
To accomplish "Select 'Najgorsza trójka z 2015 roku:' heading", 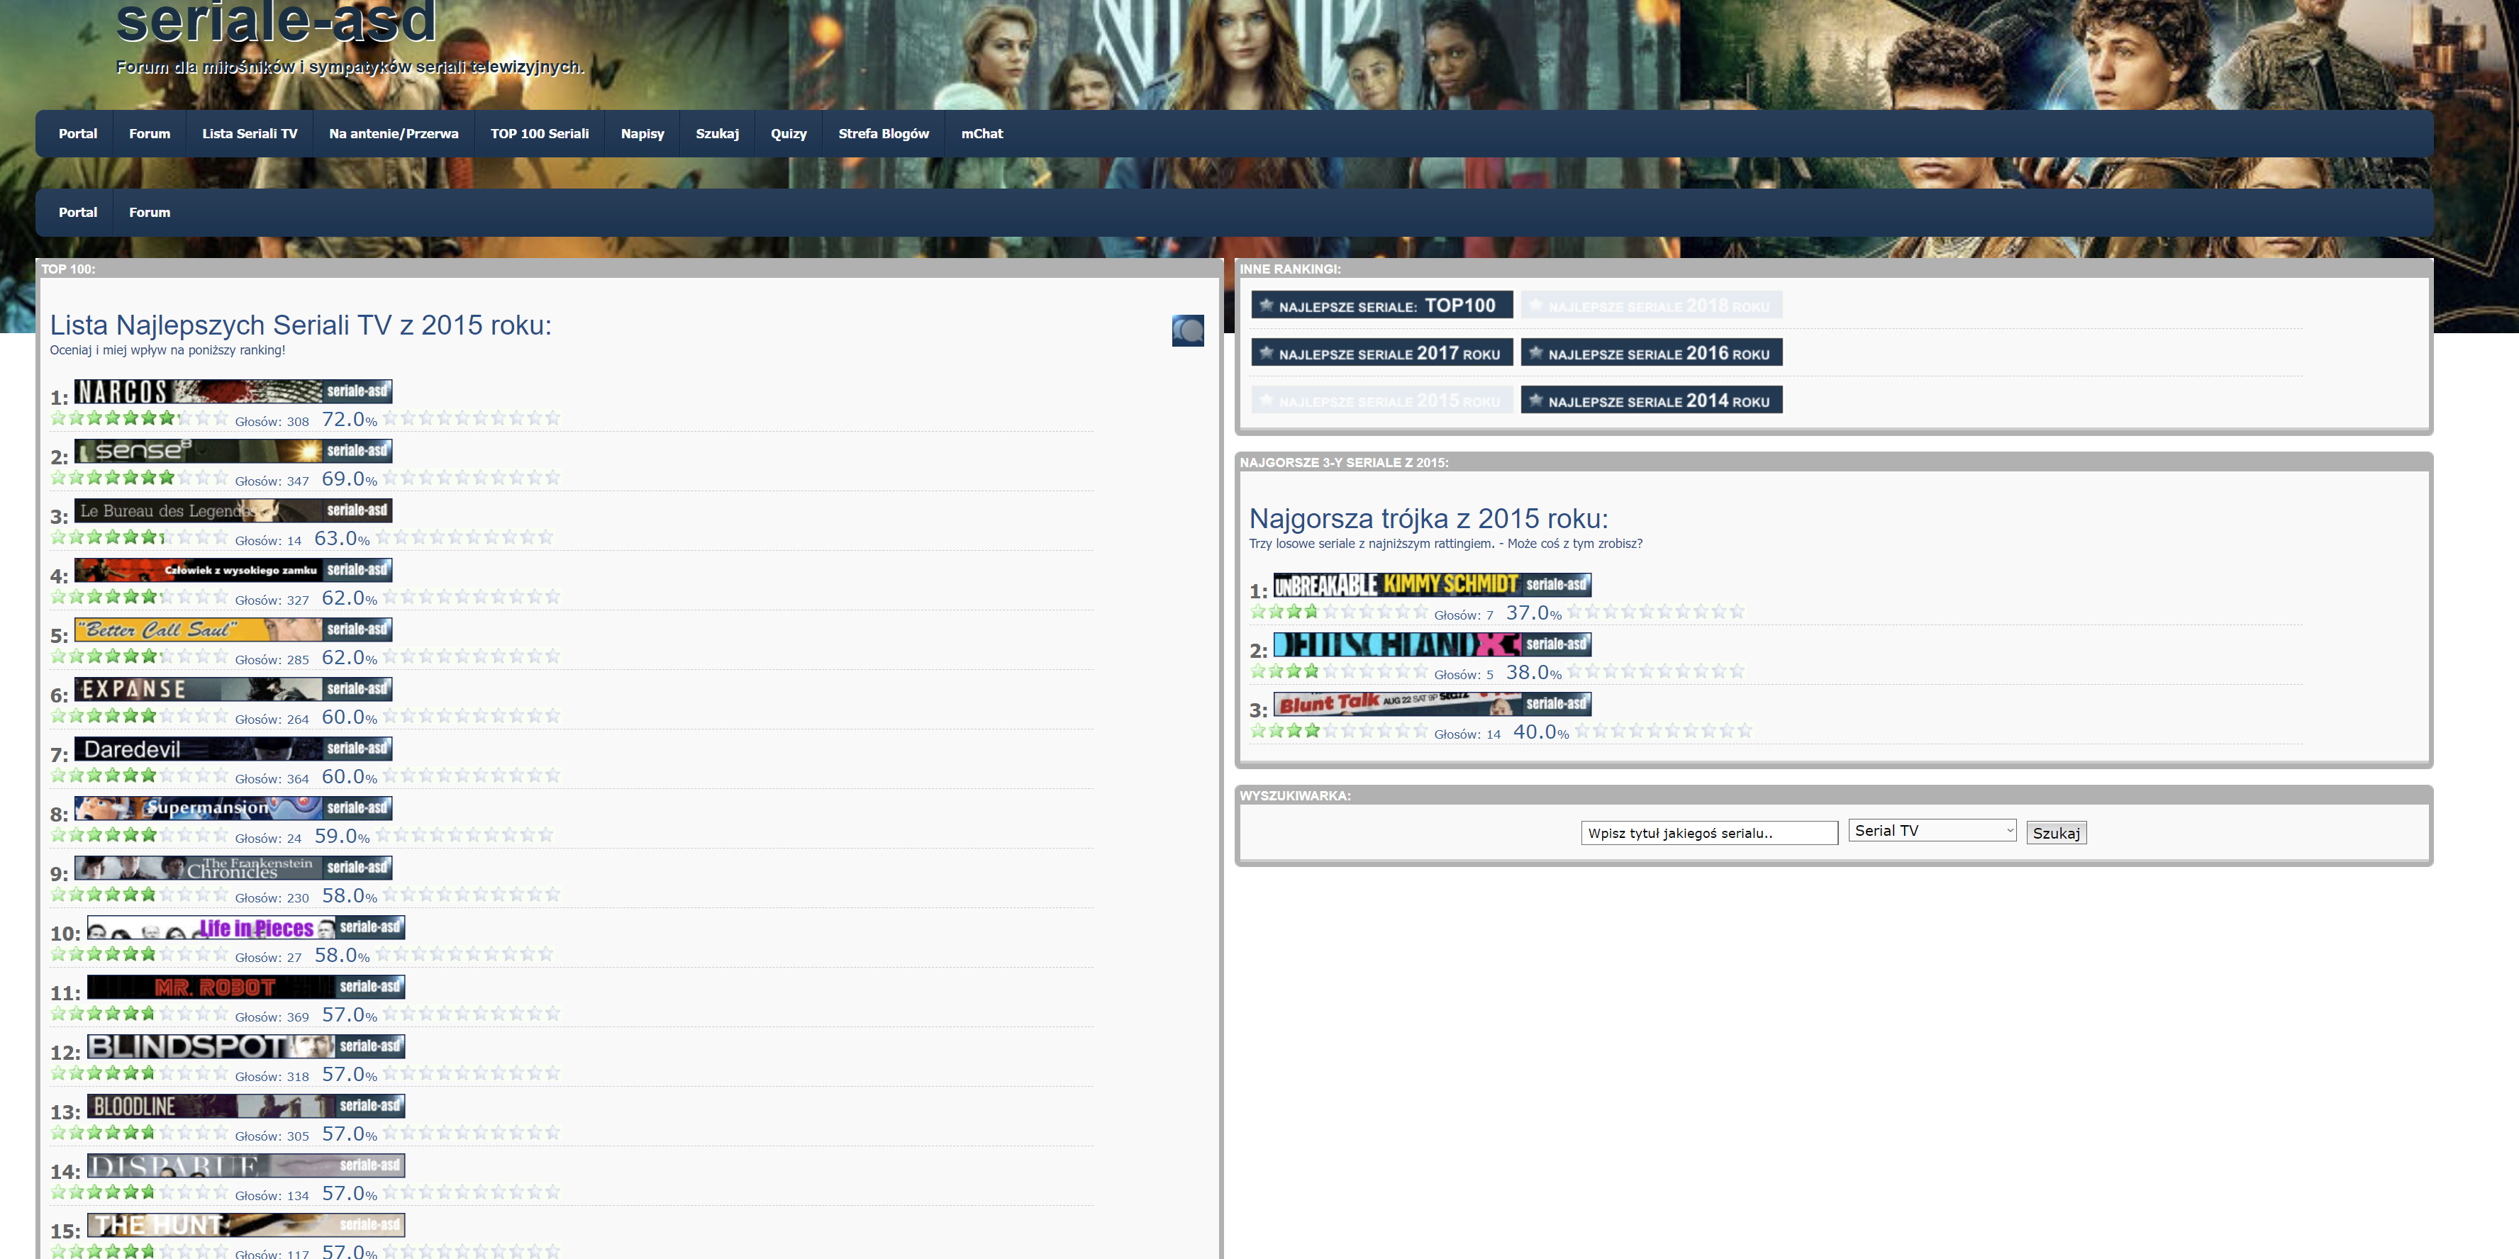I will point(1428,518).
